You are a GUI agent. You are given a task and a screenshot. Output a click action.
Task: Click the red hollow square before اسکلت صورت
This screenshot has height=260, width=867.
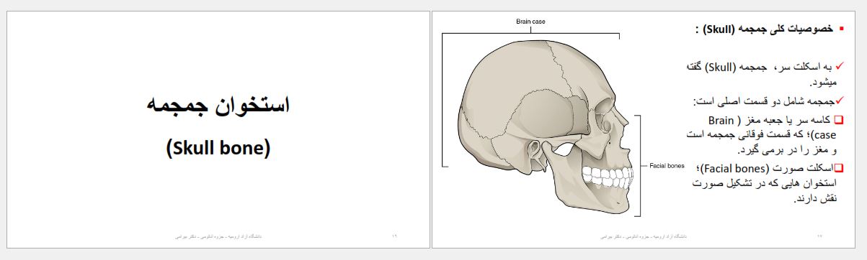pos(838,168)
